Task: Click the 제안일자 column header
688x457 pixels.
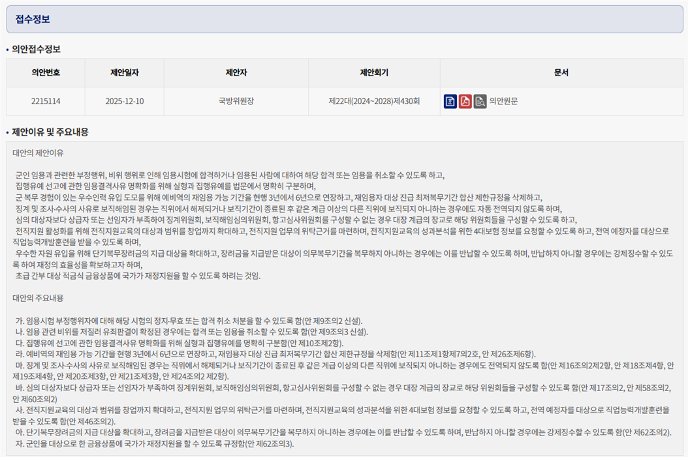Action: pos(124,73)
